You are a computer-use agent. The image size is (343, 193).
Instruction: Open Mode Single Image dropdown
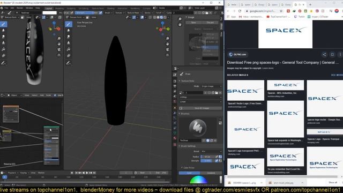coord(211,86)
